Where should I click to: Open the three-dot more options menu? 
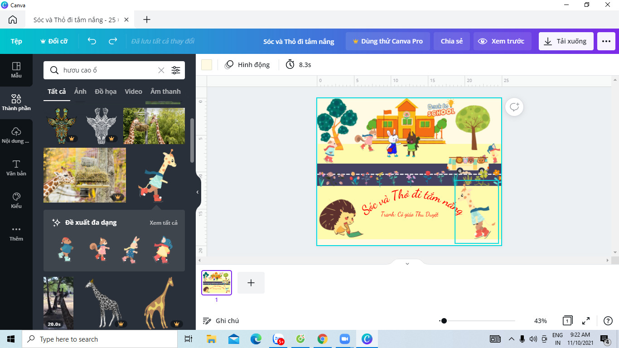coord(606,41)
